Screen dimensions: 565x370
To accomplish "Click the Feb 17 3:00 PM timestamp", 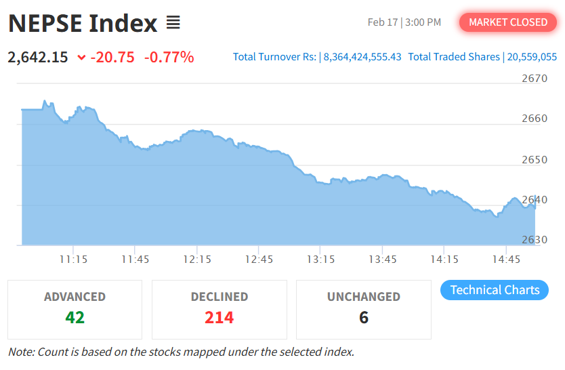I will (x=404, y=22).
